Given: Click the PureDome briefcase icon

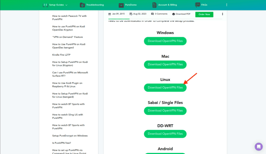Looking at the screenshot, I should (121, 5).
